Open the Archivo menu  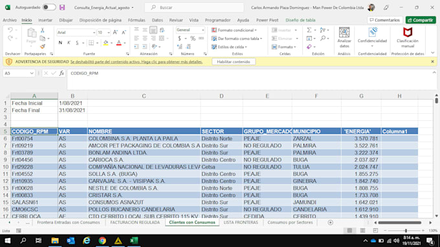10,20
